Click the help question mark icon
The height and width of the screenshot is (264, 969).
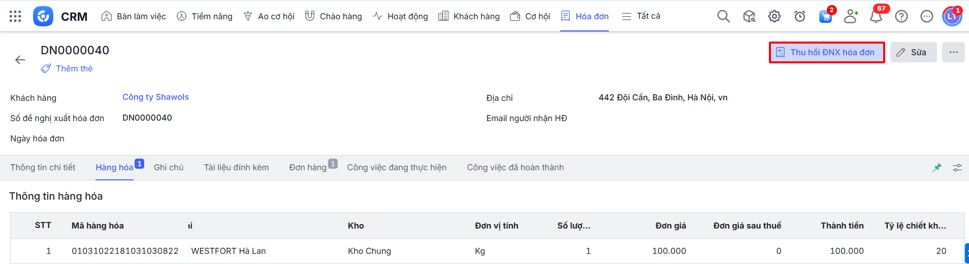901,16
